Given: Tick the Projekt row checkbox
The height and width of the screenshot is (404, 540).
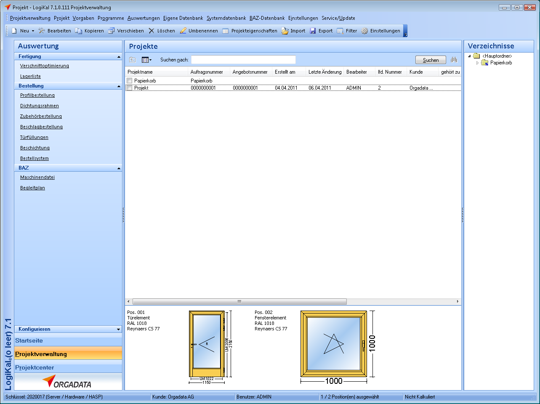Looking at the screenshot, I should pos(130,88).
